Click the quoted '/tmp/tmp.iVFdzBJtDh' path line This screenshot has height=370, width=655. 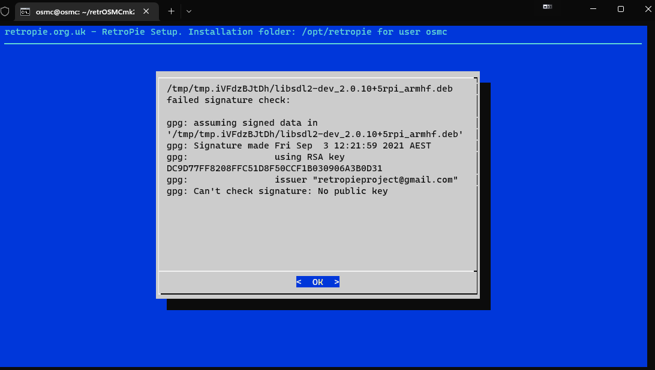click(x=314, y=134)
